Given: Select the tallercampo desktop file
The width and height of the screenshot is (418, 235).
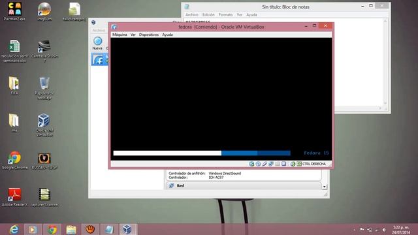Looking at the screenshot, I should click(74, 12).
